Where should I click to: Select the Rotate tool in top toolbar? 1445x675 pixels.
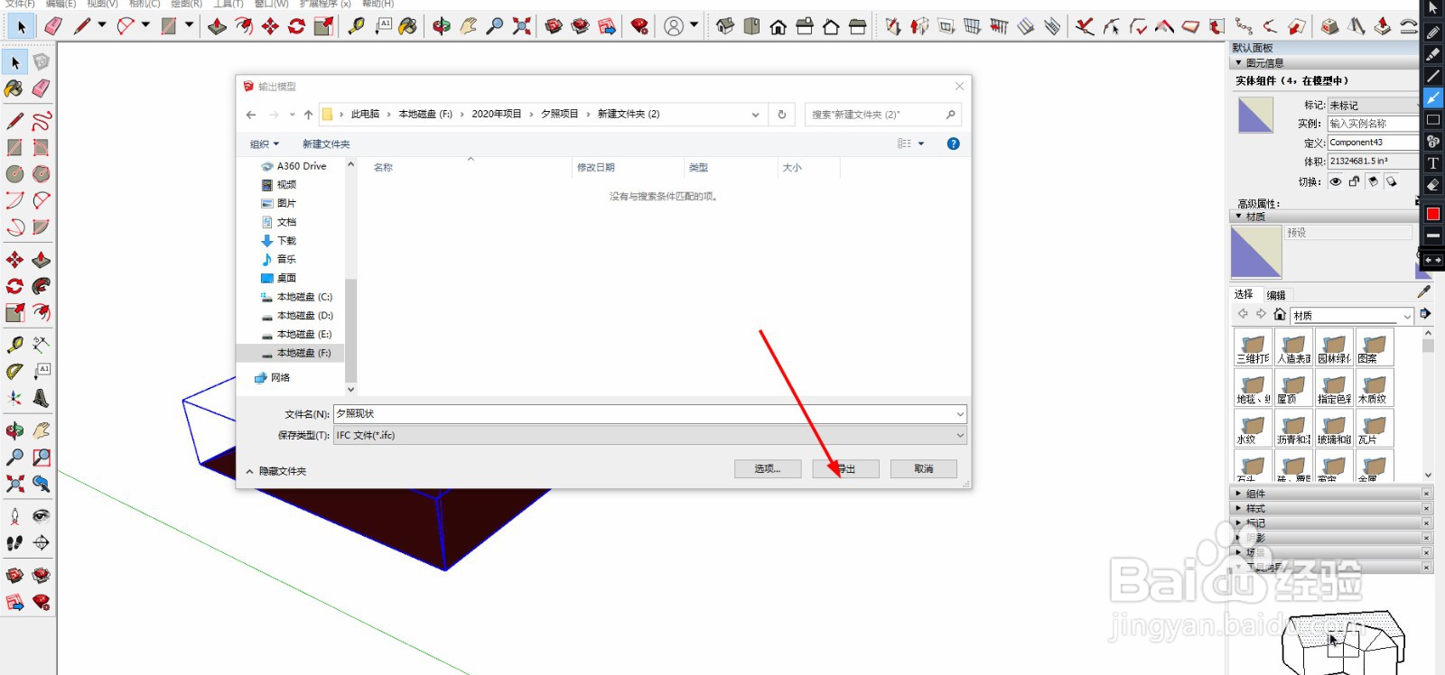[296, 26]
